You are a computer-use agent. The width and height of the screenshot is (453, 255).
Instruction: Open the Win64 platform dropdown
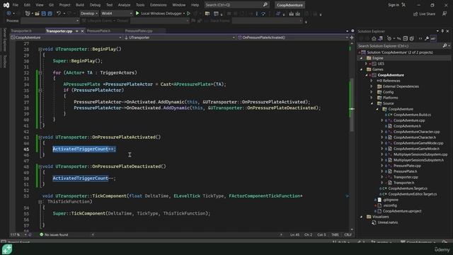pyautogui.click(x=117, y=13)
